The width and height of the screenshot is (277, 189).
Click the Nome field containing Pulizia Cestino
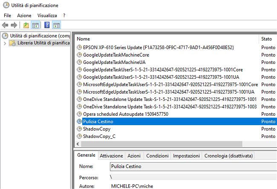tap(193, 166)
